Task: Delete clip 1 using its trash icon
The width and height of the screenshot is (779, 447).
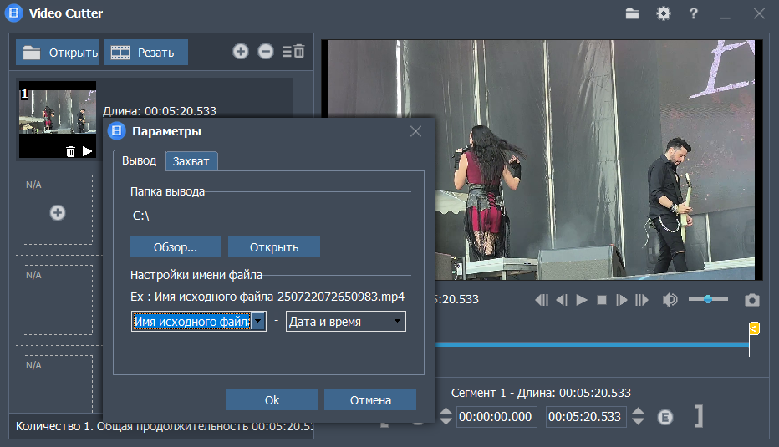Action: click(70, 151)
